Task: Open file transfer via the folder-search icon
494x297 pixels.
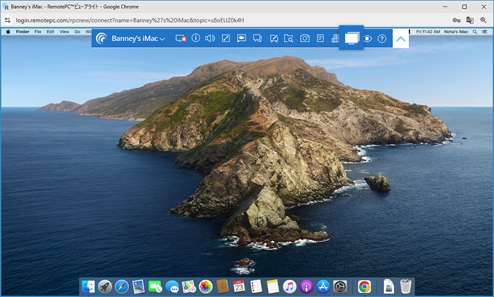Action: (x=288, y=38)
